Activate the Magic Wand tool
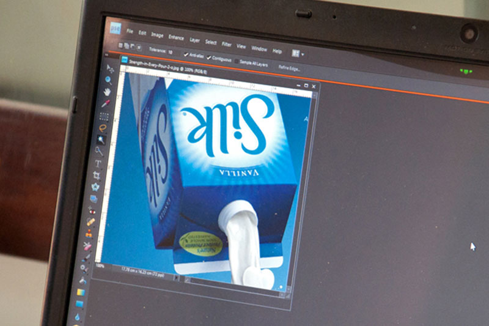489x326 pixels. click(x=101, y=139)
